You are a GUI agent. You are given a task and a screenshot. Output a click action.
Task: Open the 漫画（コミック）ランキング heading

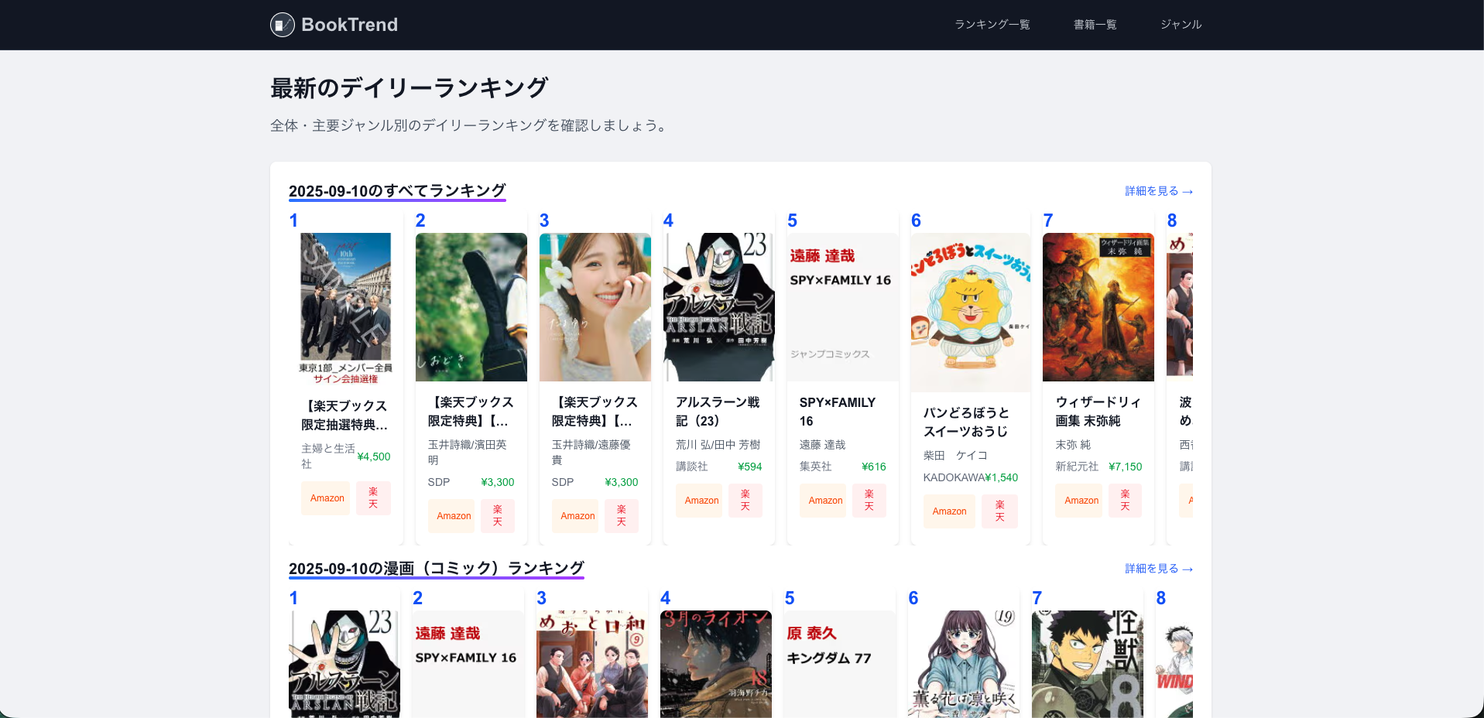(x=436, y=569)
